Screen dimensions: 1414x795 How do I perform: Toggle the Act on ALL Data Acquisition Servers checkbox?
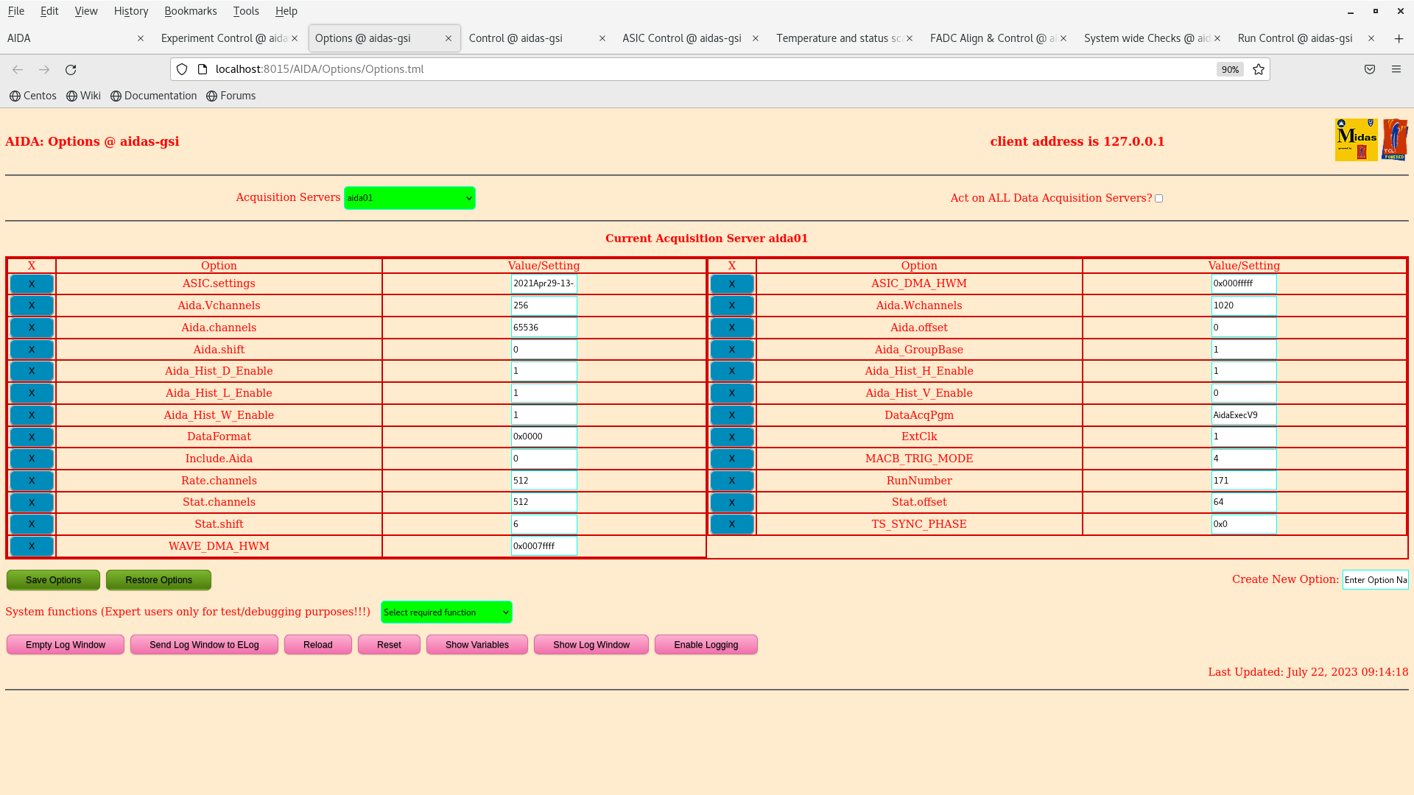pos(1158,199)
